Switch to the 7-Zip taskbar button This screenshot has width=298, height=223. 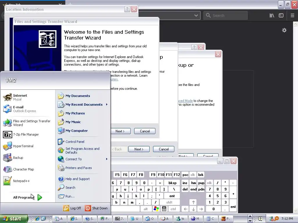pos(120,219)
